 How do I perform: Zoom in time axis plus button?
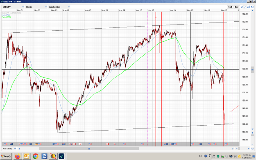point(249,149)
